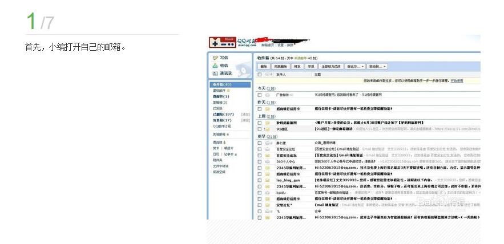504x244 pixels.
Task: Click the receive mail (收信) green icon
Action: (215, 66)
